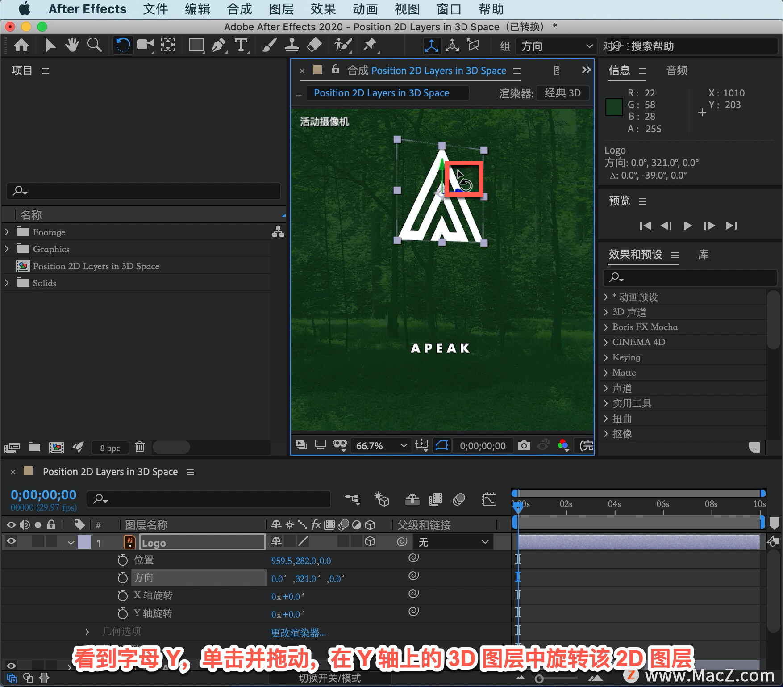Screen dimensions: 783x687
Task: Create new composition icon in Project panel
Action: [56, 447]
